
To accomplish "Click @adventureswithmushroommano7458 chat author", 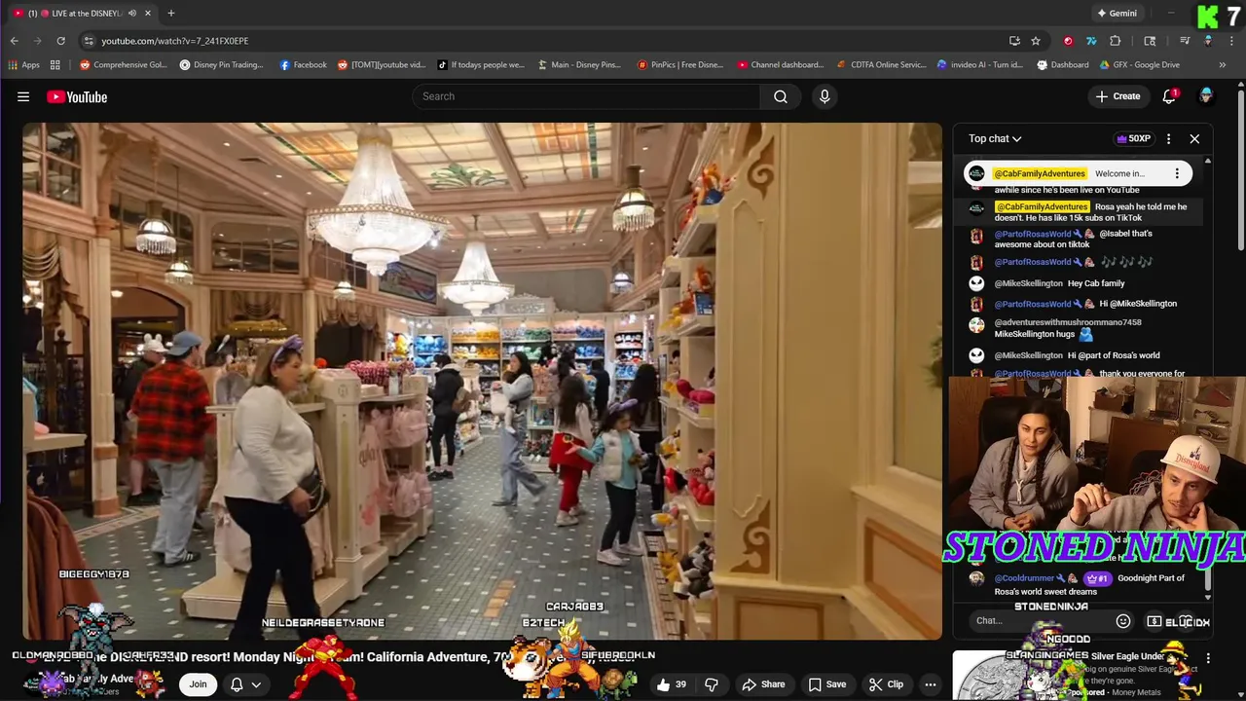I will point(1068,322).
